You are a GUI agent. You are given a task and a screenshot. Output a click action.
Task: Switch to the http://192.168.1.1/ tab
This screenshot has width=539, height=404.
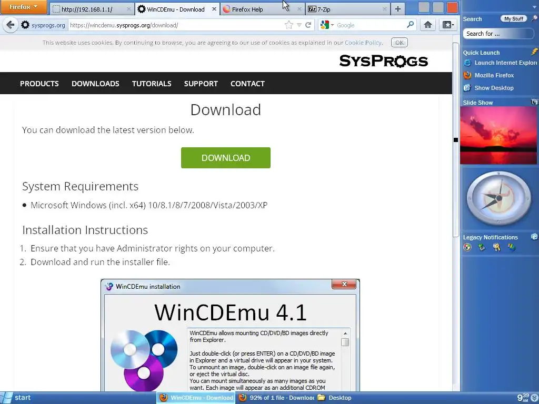(92, 9)
